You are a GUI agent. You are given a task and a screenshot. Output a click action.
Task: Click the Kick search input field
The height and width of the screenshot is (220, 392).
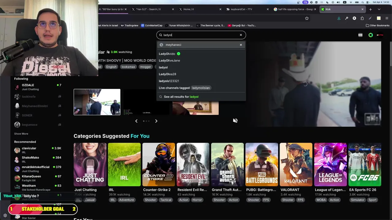tap(201, 35)
